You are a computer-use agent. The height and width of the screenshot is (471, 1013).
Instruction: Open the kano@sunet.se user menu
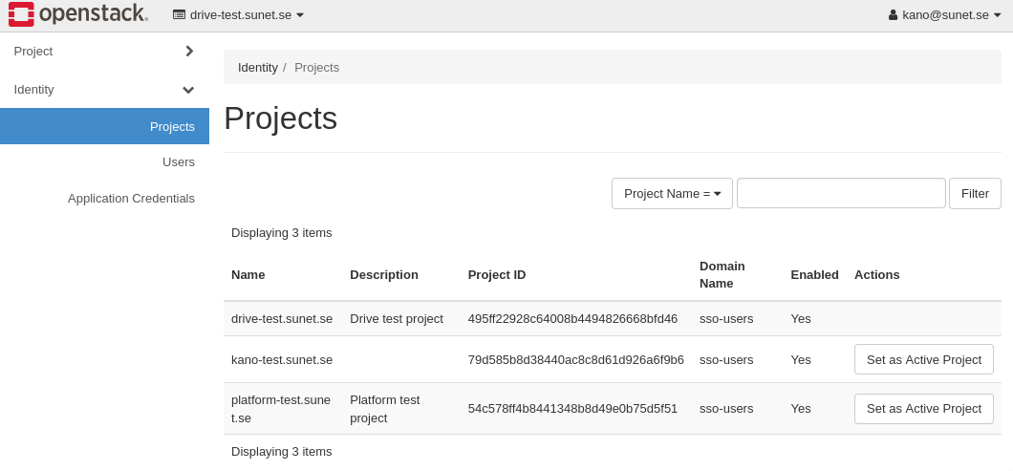click(944, 15)
